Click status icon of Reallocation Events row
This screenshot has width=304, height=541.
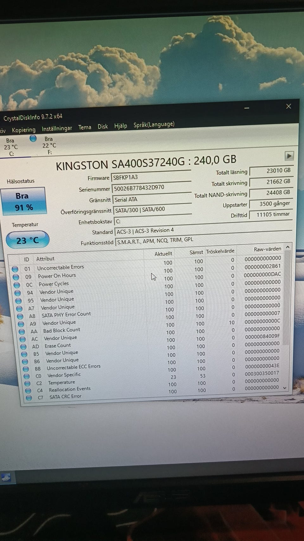[x=28, y=390]
